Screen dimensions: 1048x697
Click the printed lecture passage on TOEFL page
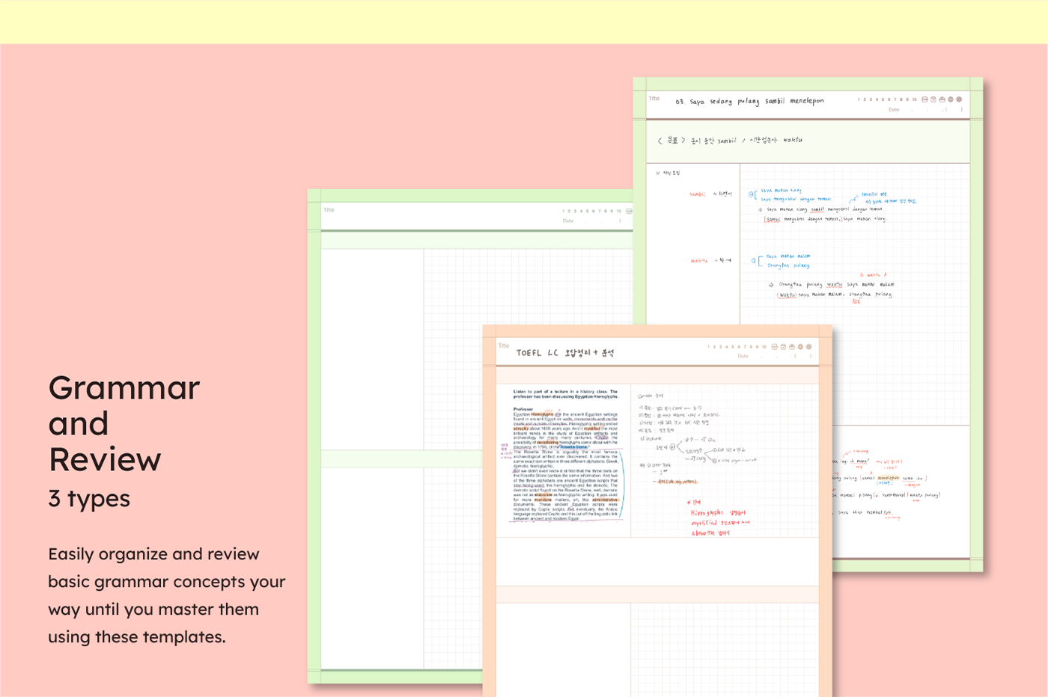tap(565, 456)
